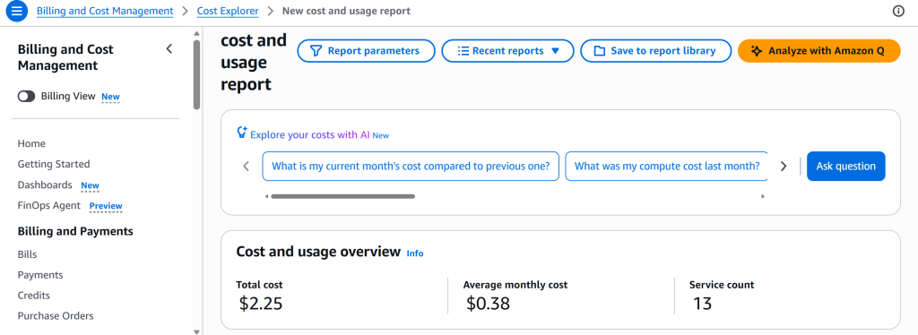Toggle the Billing View switch
This screenshot has height=335, width=918.
(26, 97)
